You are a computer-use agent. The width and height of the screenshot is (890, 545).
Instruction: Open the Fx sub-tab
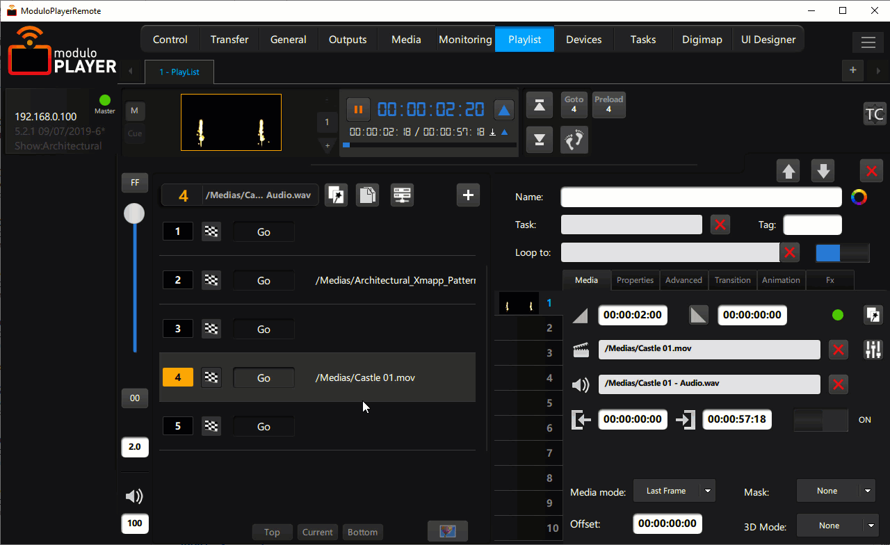pyautogui.click(x=830, y=280)
